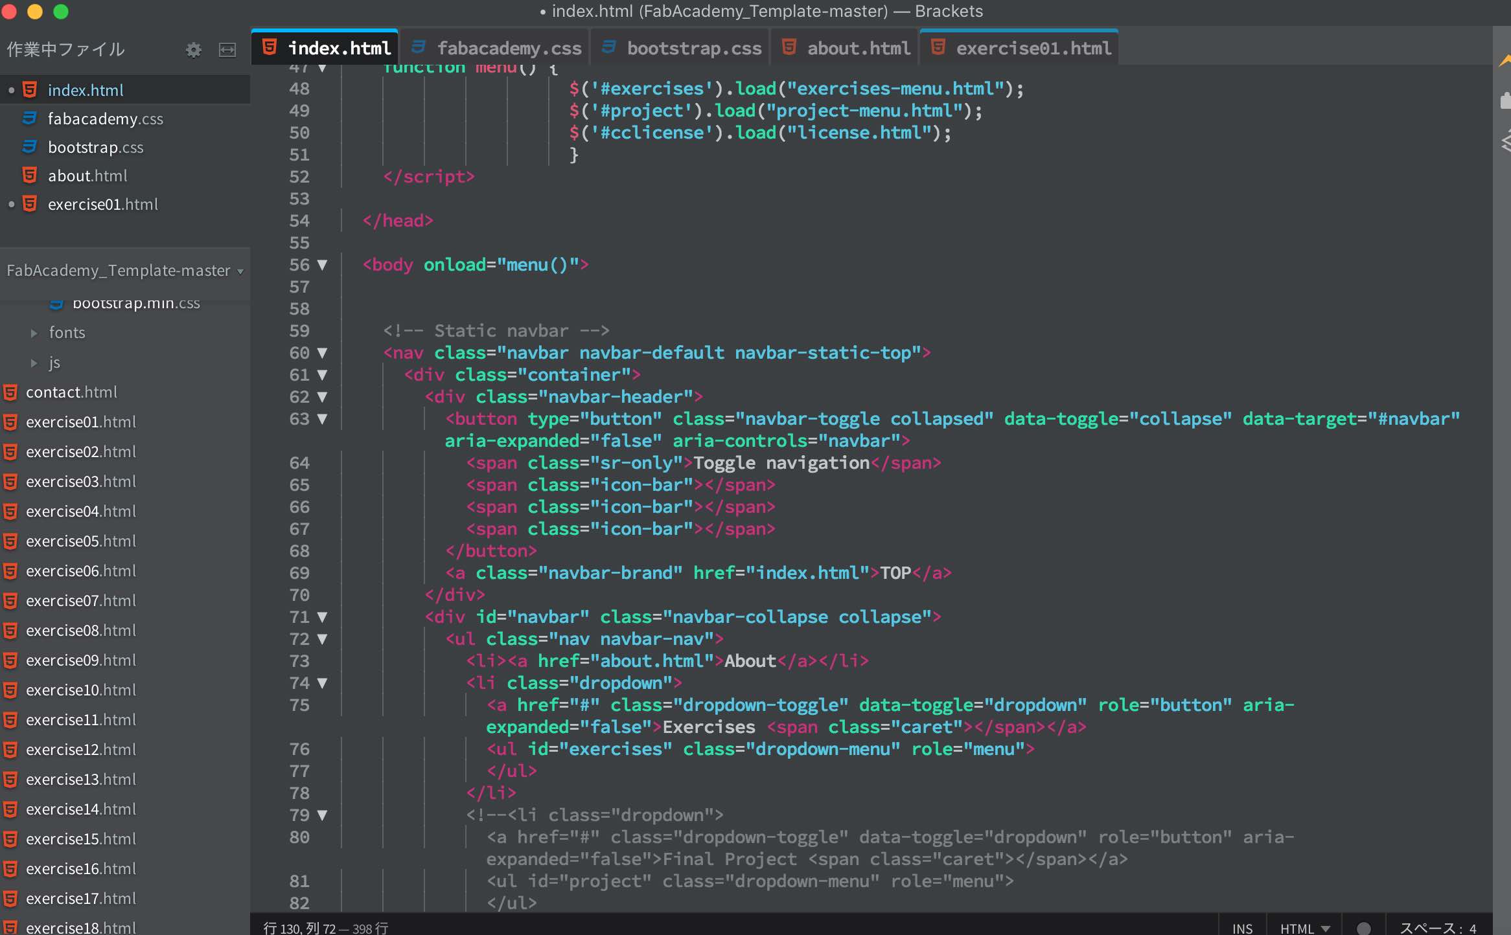Click the cursor position status 行 130, 列 72
Image resolution: width=1511 pixels, height=935 pixels.
pos(299,928)
